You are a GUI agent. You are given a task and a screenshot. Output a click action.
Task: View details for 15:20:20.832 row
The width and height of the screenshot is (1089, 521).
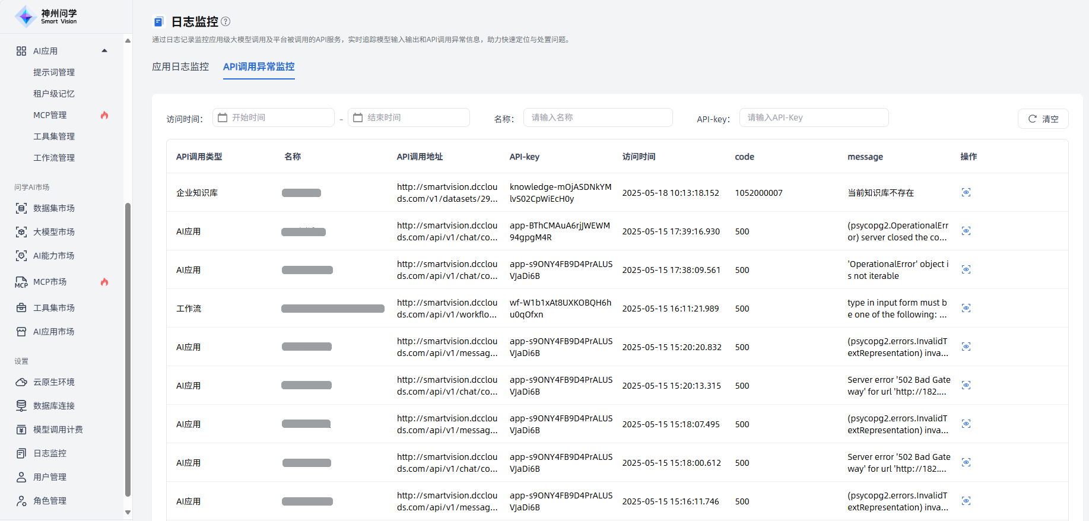(x=966, y=347)
